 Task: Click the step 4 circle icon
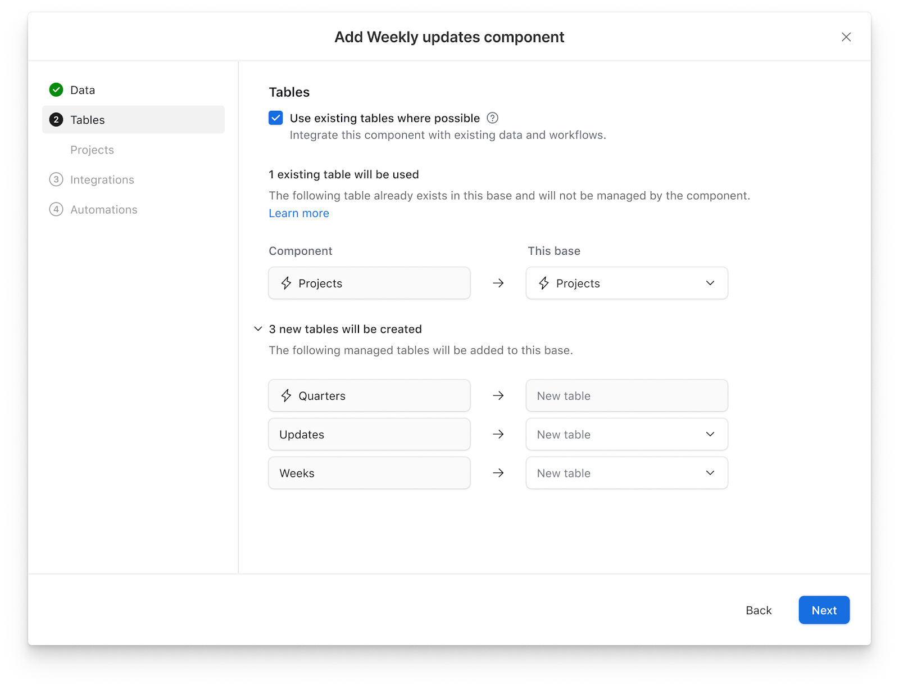[x=56, y=209]
